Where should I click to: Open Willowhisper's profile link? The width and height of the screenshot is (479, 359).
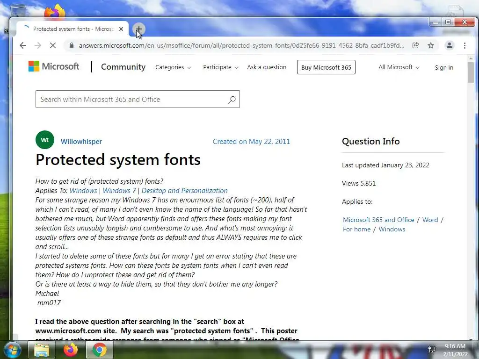pyautogui.click(x=81, y=142)
